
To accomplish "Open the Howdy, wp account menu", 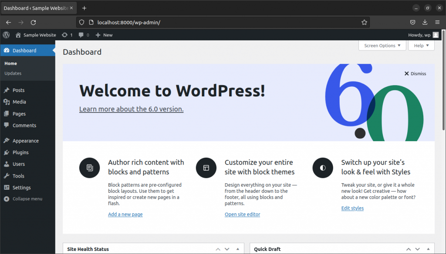I will 419,35.
